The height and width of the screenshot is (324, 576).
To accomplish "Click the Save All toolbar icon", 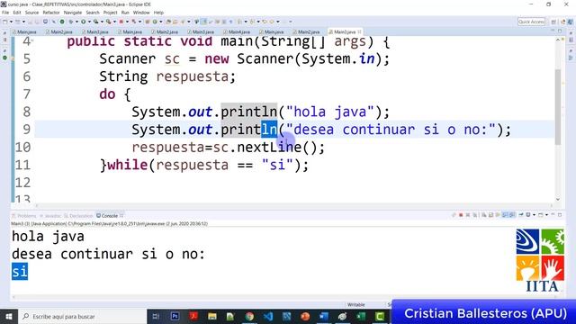I will (37, 22).
